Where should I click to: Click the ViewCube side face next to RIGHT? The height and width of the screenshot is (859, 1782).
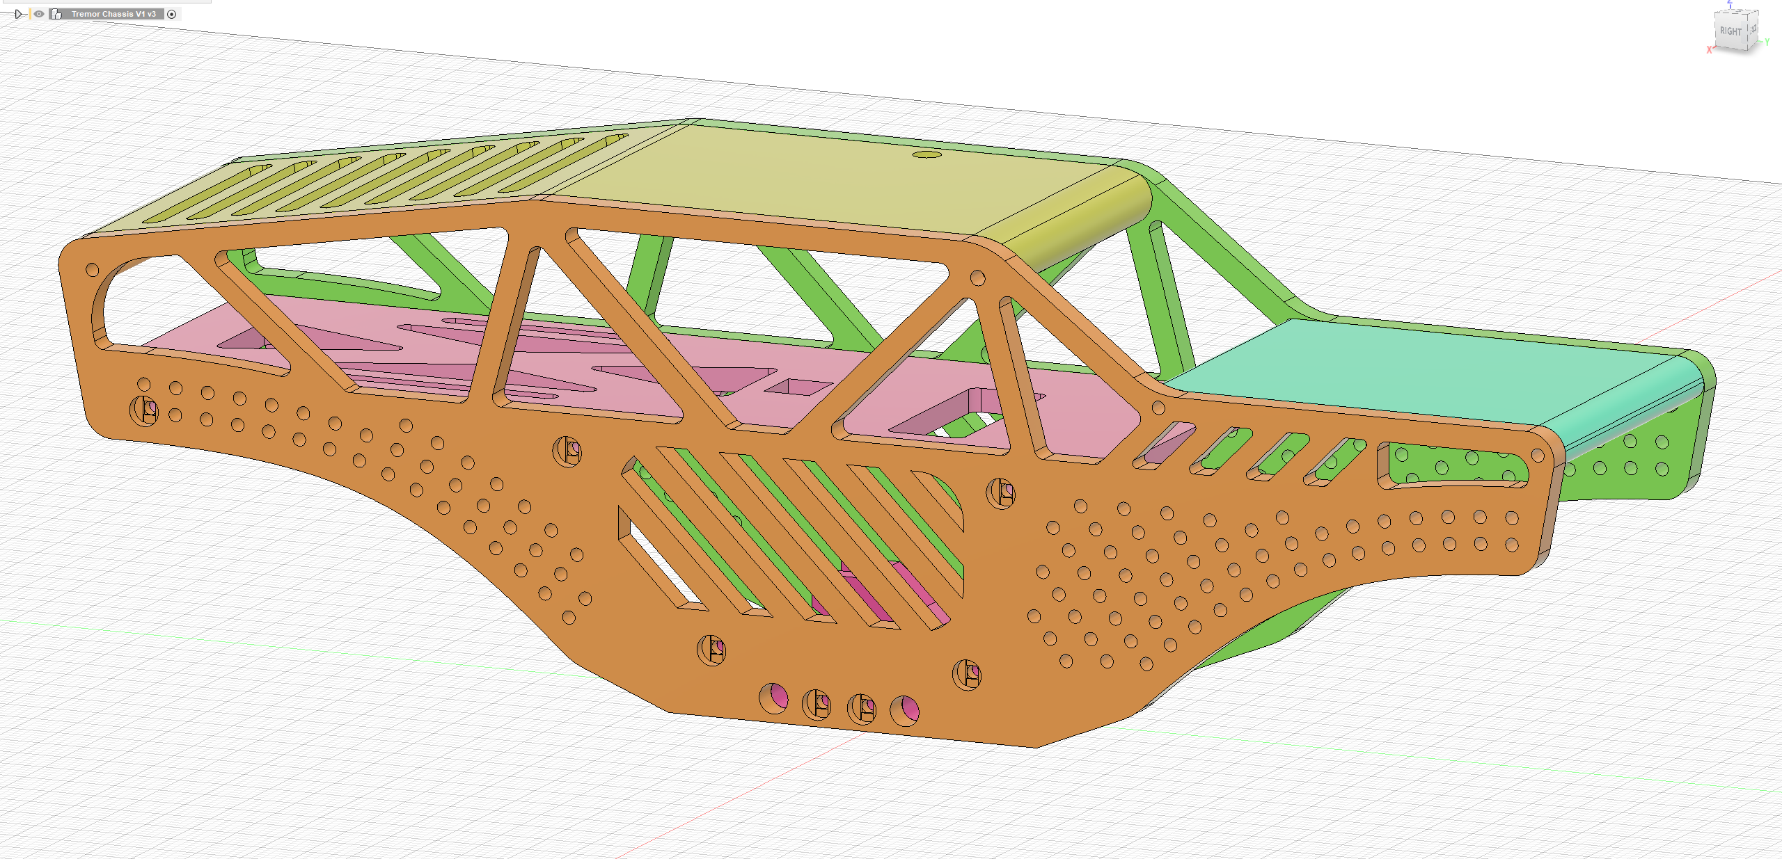coord(1753,30)
